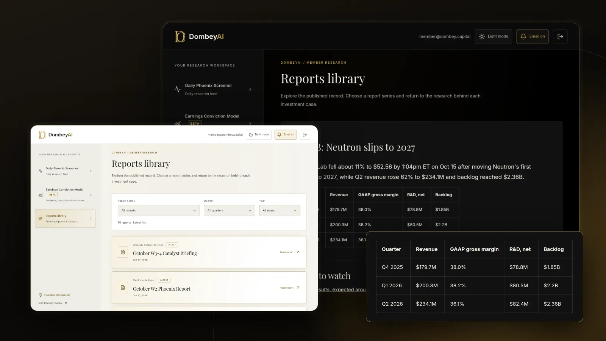Screen dimensions: 606x341
Task: Open Earnings Conviction Model in the light window sidebar
Action: click(65, 195)
